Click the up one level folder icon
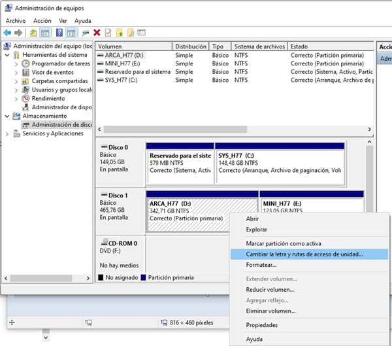The image size is (392, 346). (x=33, y=33)
